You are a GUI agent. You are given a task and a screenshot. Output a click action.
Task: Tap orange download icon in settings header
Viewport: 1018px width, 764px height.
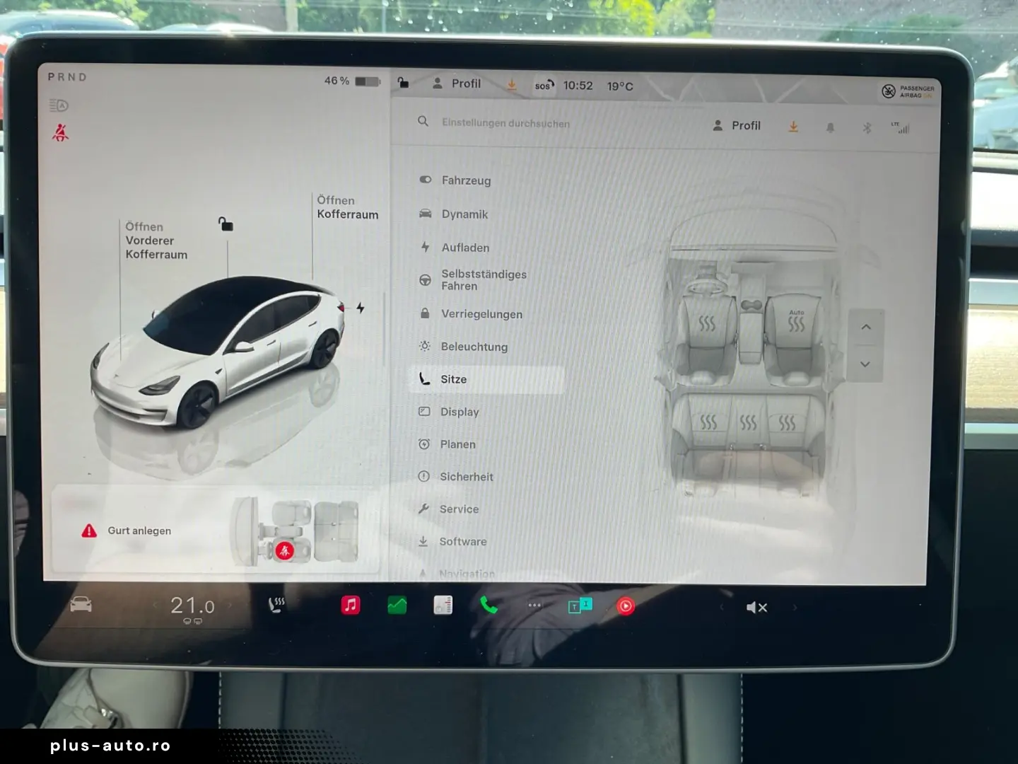pos(793,127)
